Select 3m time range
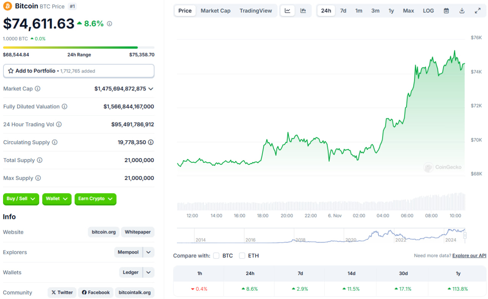The width and height of the screenshot is (488, 299). pos(375,11)
